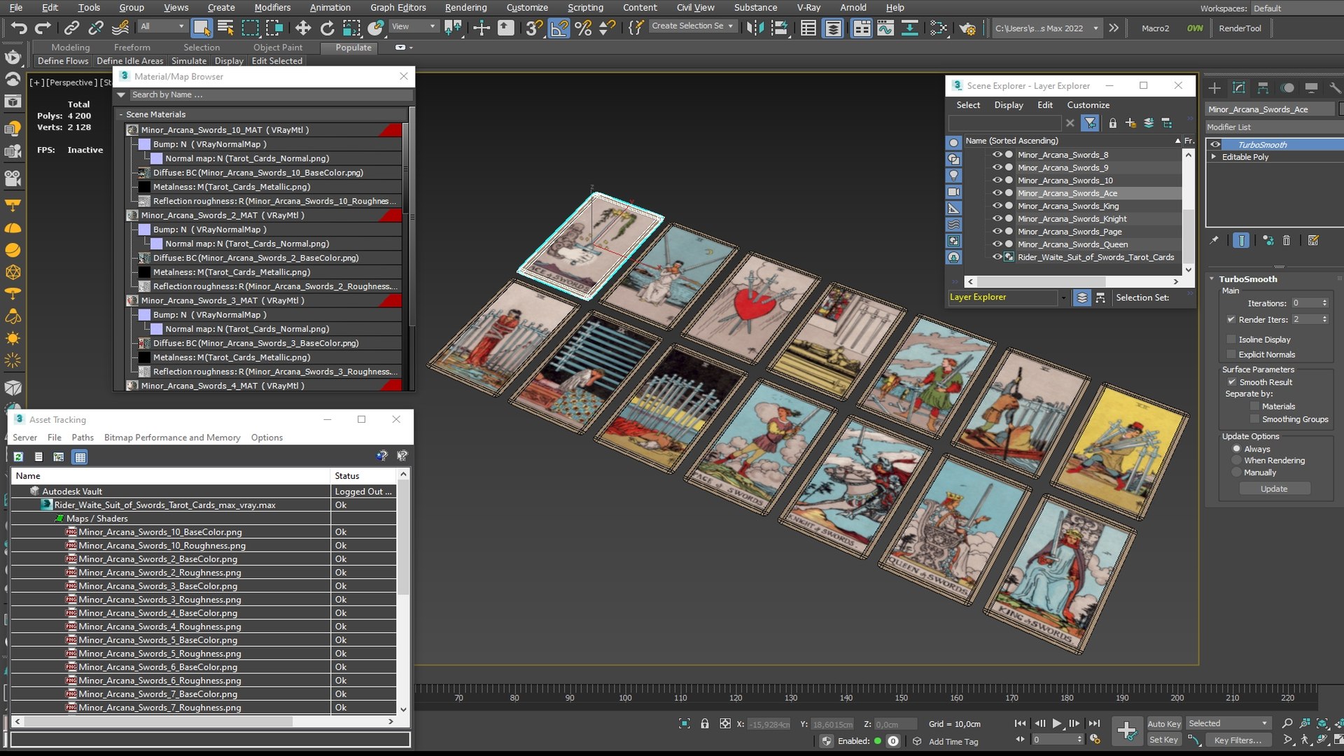Open the Create Selection Set dropdown
The height and width of the screenshot is (756, 1344).
[692, 26]
